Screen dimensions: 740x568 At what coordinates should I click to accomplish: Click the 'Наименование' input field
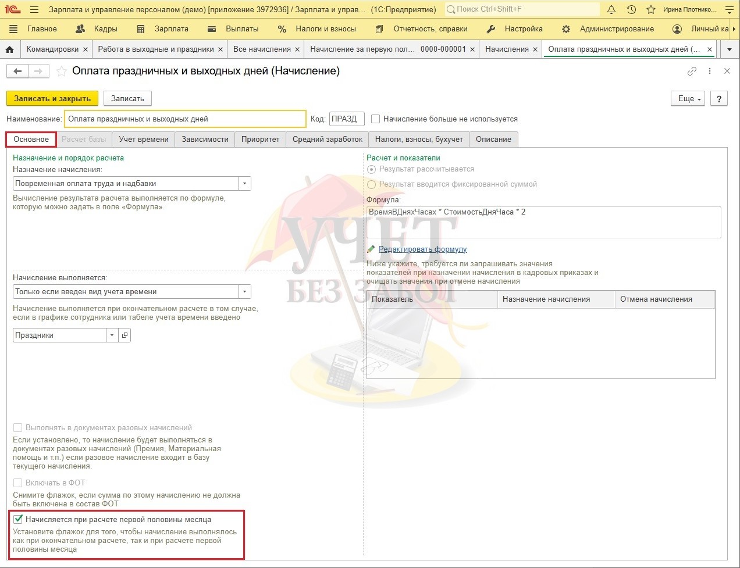tap(184, 119)
